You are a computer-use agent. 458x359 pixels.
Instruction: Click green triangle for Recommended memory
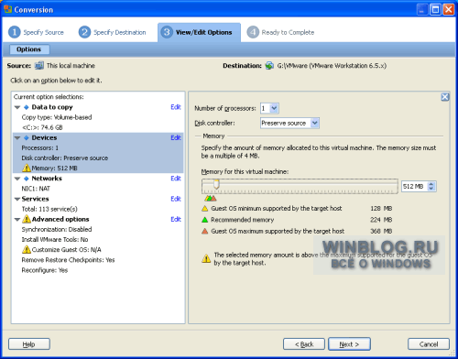click(205, 220)
